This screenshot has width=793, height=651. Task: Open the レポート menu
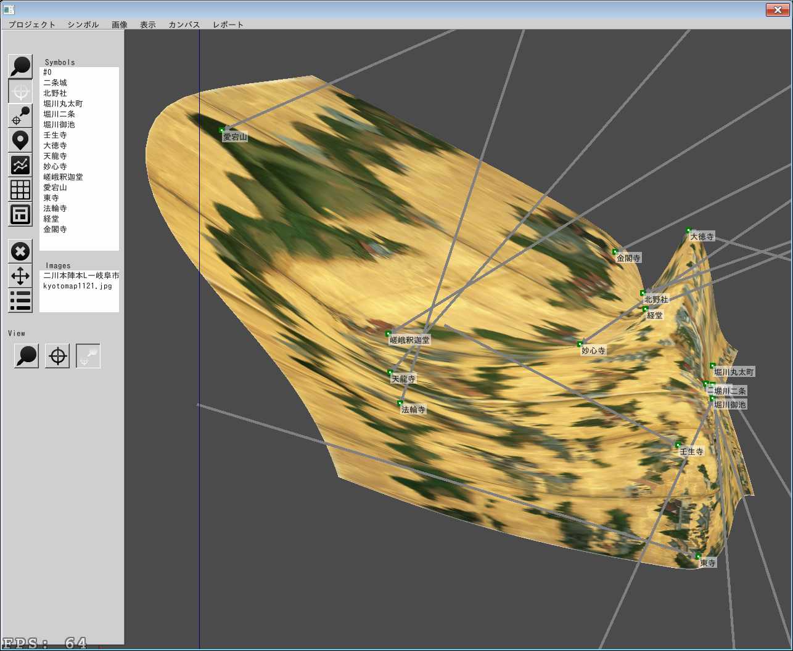[x=228, y=25]
